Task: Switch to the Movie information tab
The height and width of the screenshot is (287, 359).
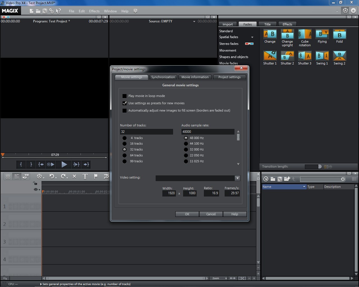Action: pyautogui.click(x=195, y=77)
